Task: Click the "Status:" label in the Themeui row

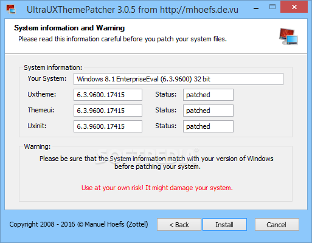Action: pyautogui.click(x=166, y=110)
